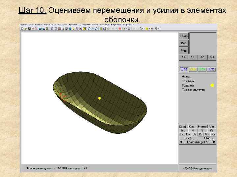
Task: Select the Krz tab
Action: (x=211, y=69)
